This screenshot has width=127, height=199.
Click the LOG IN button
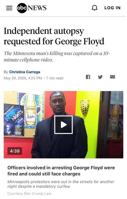click(112, 8)
